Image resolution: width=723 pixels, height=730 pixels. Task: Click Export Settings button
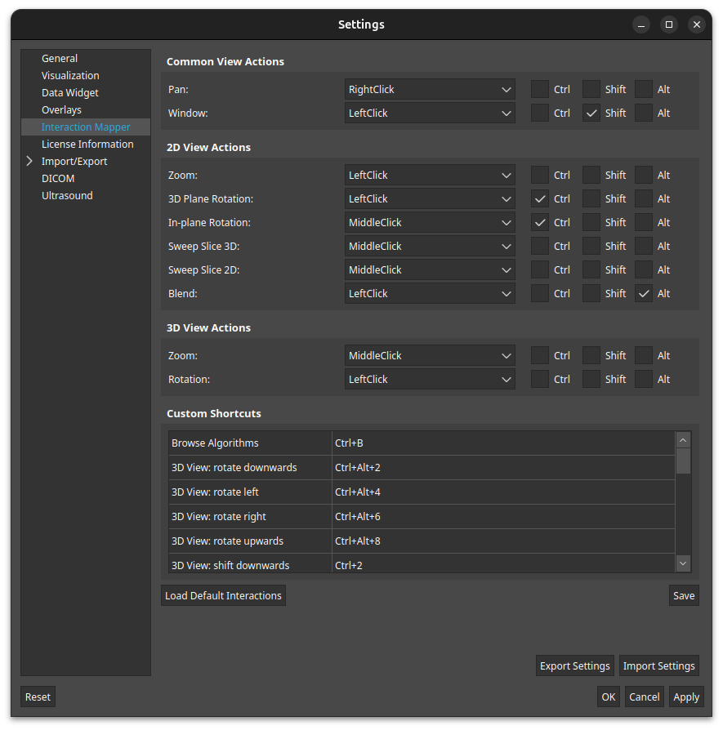[575, 665]
